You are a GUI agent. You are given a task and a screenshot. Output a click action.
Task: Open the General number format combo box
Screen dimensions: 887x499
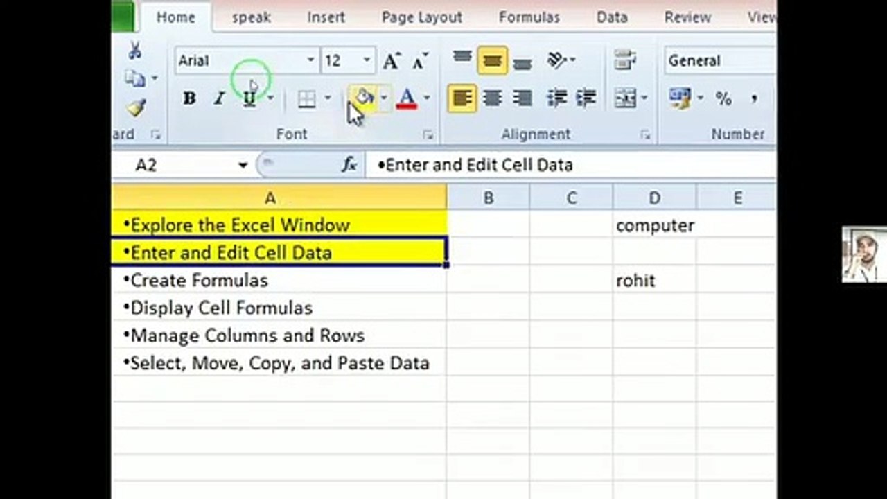(x=719, y=61)
